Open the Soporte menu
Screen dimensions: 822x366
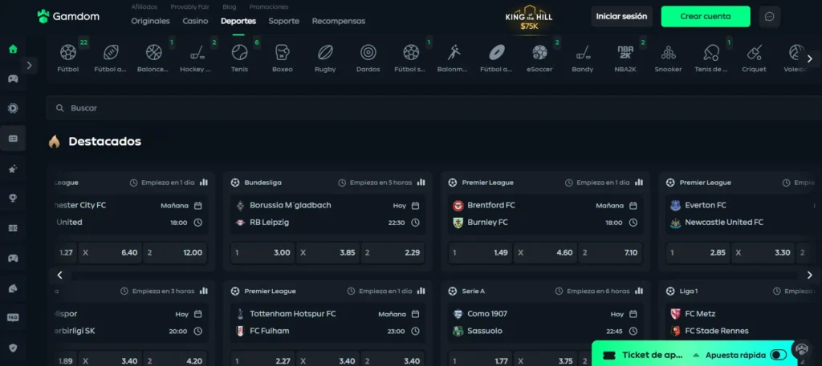(283, 22)
